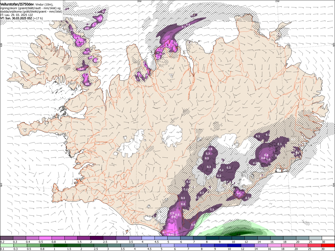335x251 pixels.
Task: Click the 'rigning/skúrir' description line
Action: tap(30, 8)
